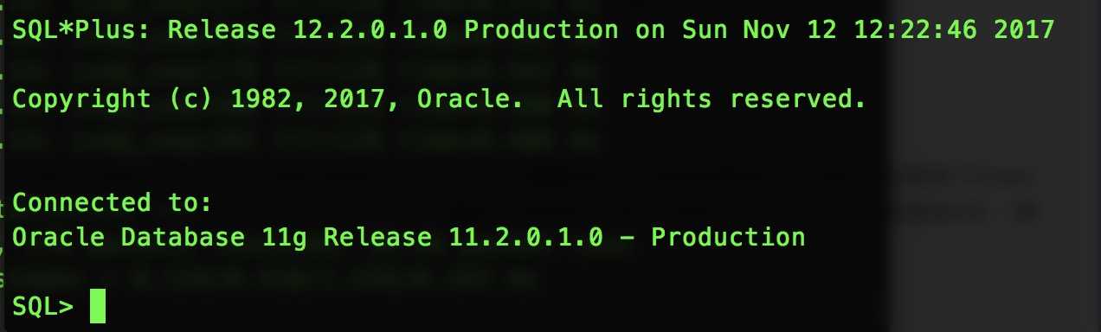Click the green block cursor after SQL>

click(98, 307)
